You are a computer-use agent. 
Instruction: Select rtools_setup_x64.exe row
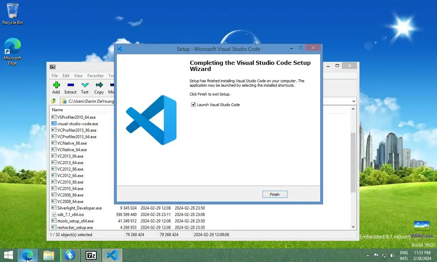[75, 221]
